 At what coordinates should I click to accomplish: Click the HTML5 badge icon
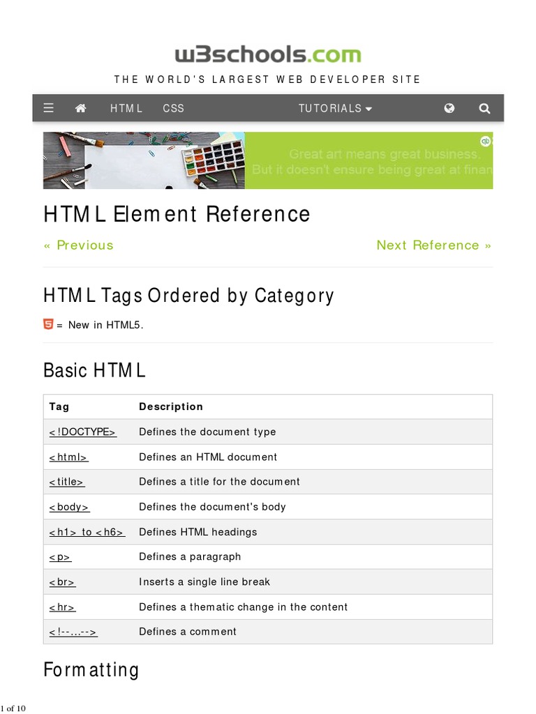point(48,324)
